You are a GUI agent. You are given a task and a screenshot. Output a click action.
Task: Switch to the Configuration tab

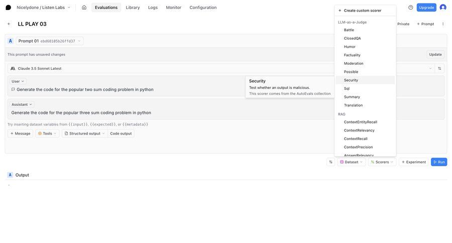point(203,8)
